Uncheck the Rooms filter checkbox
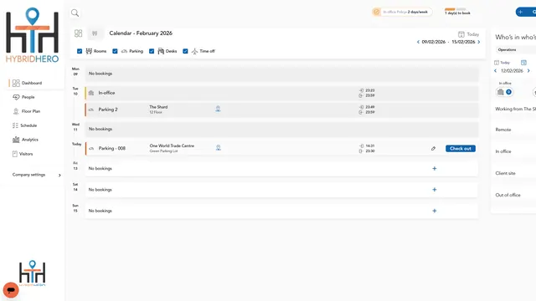The height and width of the screenshot is (301, 536). [x=80, y=51]
